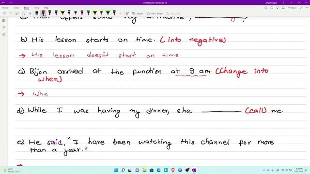Expand the hidden system tray icons
The width and height of the screenshot is (310, 174).
point(264,170)
